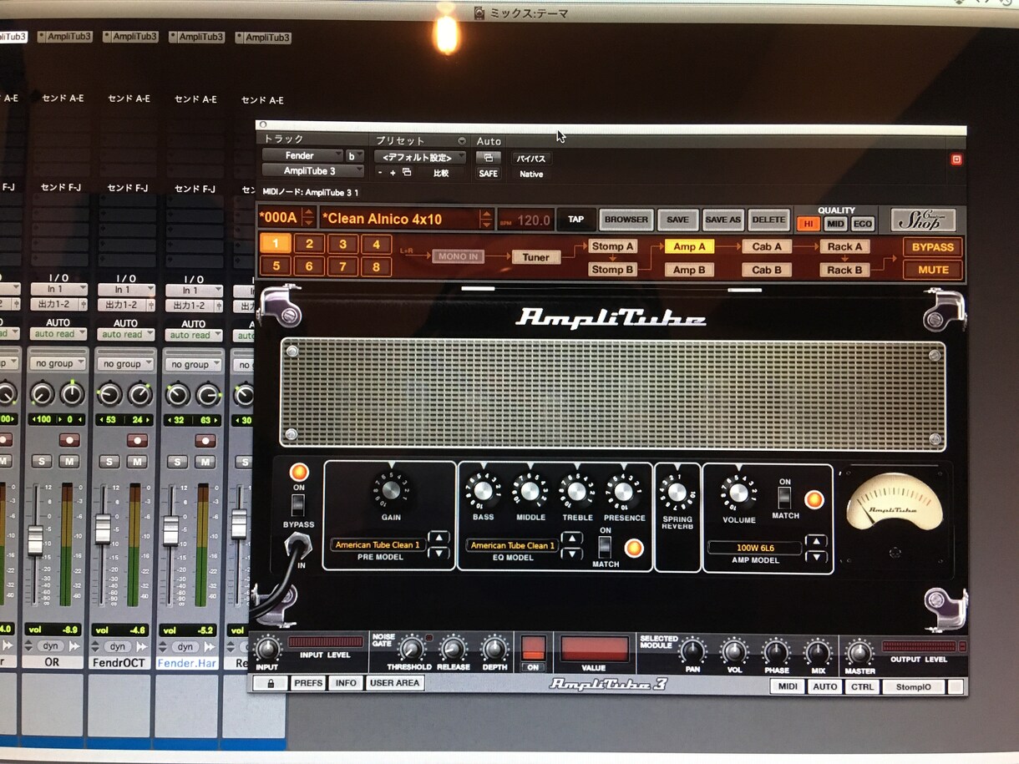Select the Rack A module
The height and width of the screenshot is (764, 1019).
[x=844, y=247]
